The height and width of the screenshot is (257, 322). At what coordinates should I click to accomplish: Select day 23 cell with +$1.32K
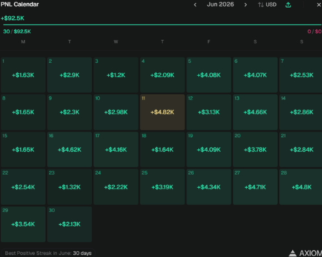tap(69, 187)
